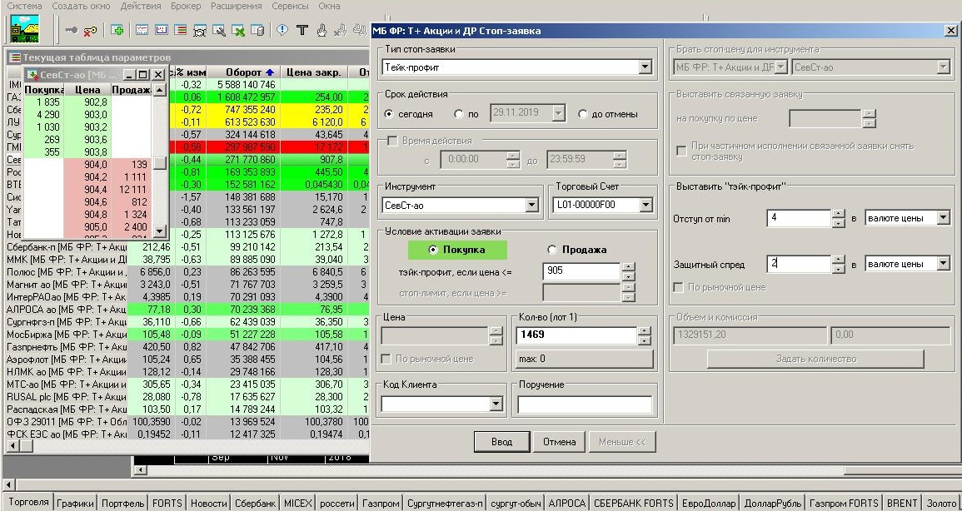
Task: Select the по date radio button
Action: coord(459,114)
